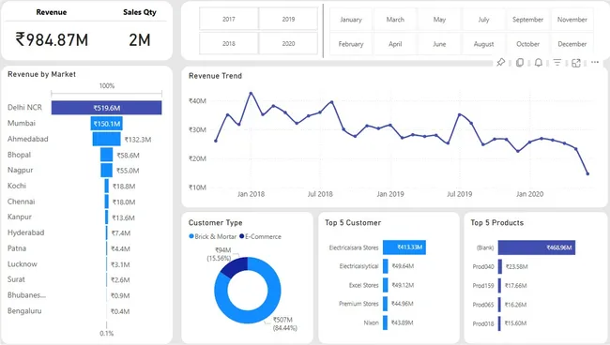
Task: Filter by September month
Action: [x=528, y=20]
